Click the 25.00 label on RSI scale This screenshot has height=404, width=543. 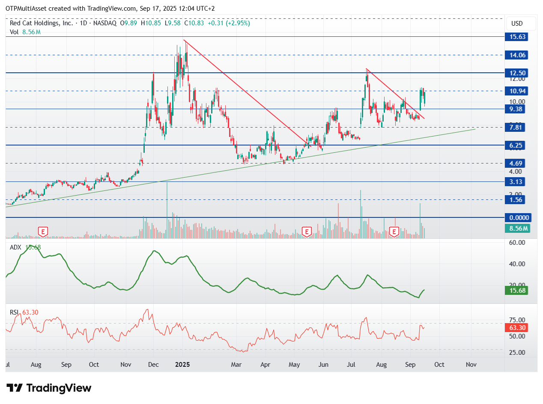[517, 353]
